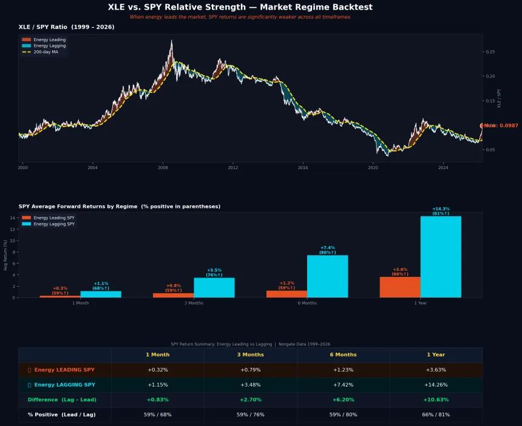Click the '+14.3% (81%↑)' bar annotation
The height and width of the screenshot is (426, 522).
(x=441, y=211)
